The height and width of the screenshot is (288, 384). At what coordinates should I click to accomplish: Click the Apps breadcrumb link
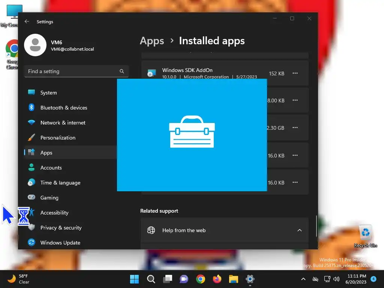tap(152, 40)
